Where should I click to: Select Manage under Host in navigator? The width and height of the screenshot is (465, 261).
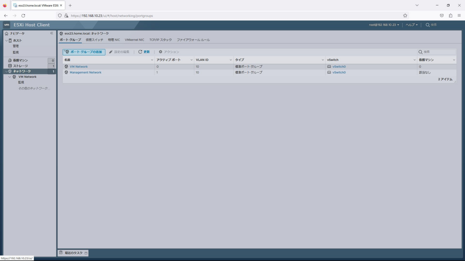(15, 46)
